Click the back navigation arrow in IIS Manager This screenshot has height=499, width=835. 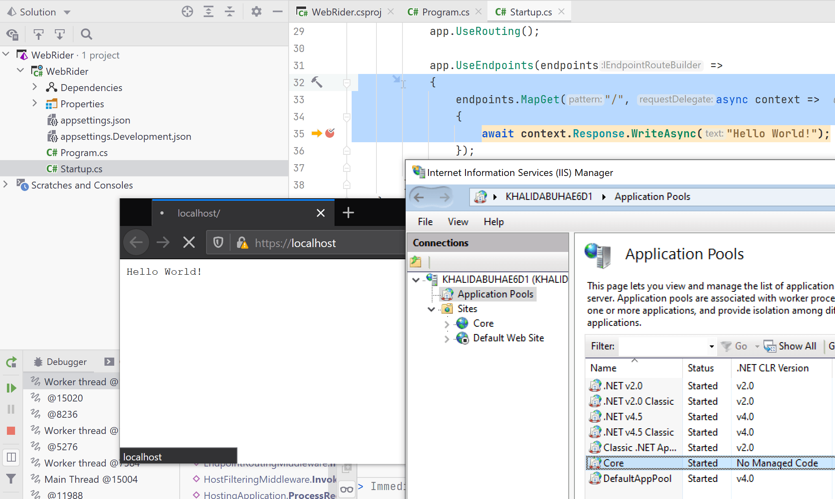click(x=420, y=197)
